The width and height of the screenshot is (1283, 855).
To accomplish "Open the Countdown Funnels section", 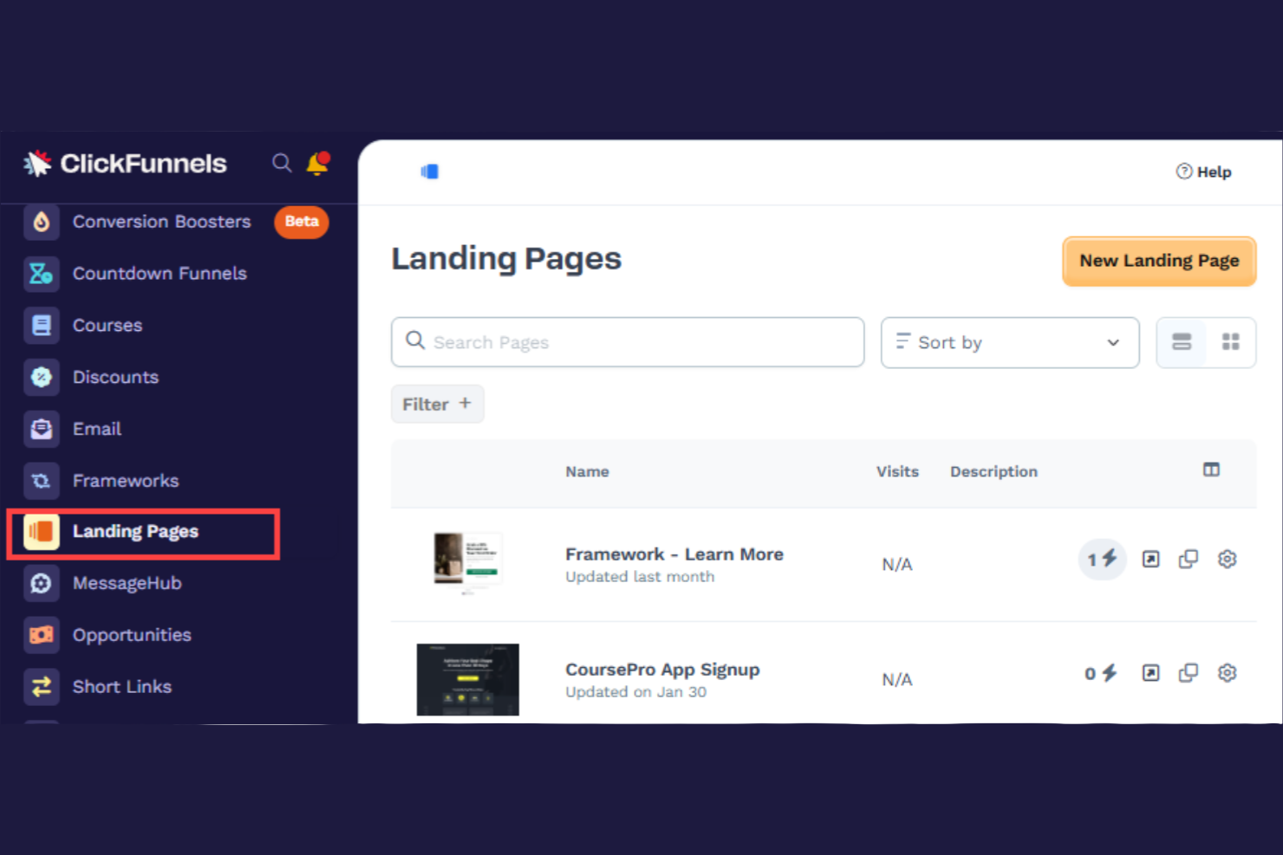I will 160,273.
